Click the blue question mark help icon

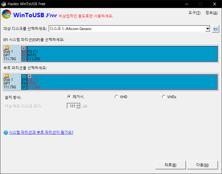6,133
